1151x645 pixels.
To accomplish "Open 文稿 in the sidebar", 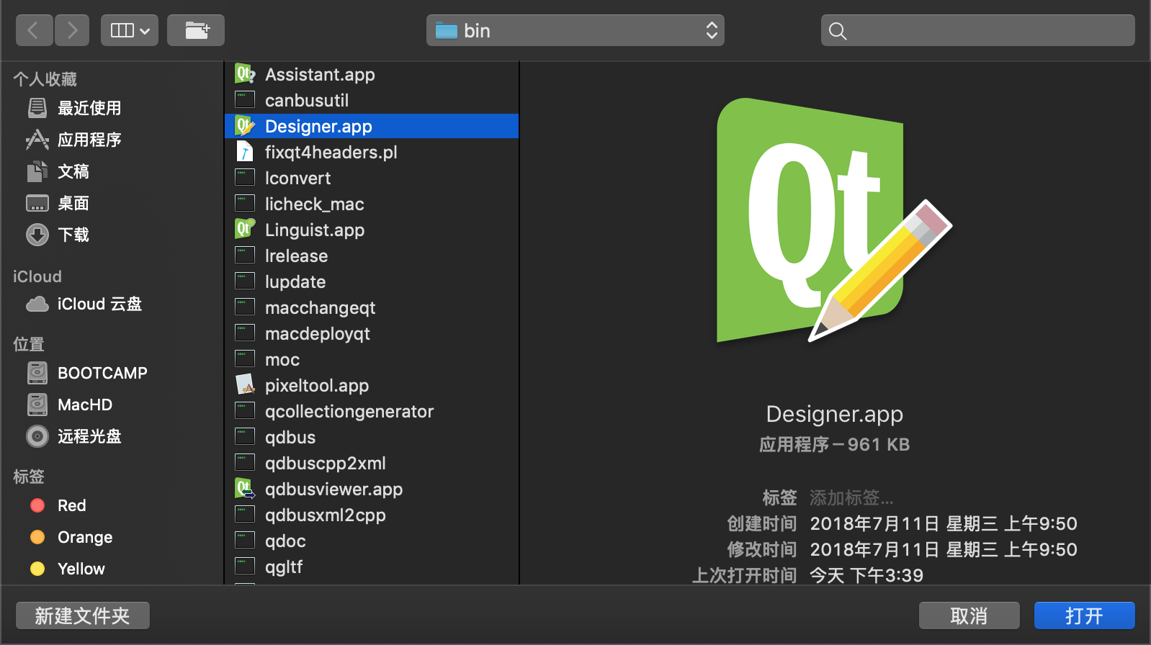I will click(73, 171).
